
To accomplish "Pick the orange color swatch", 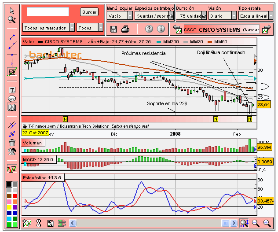I will (x=15, y=202).
